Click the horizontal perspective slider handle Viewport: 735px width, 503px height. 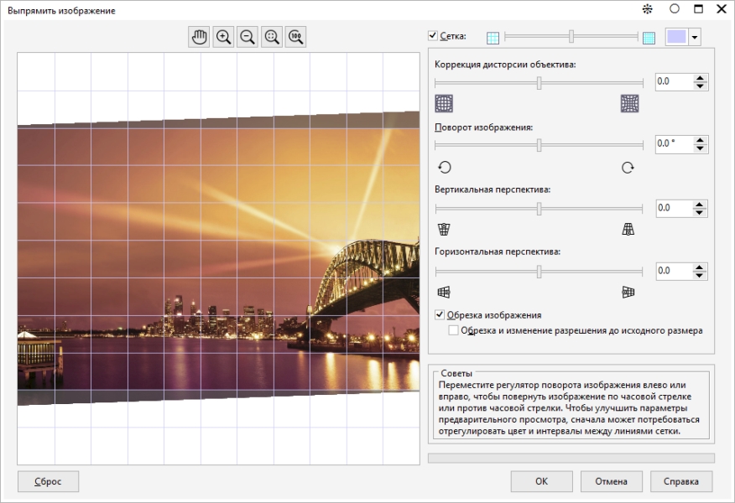point(539,271)
